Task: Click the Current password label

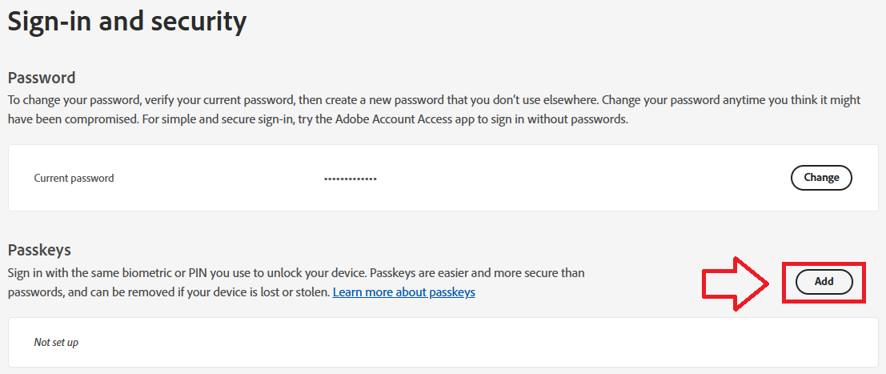Action: [74, 179]
